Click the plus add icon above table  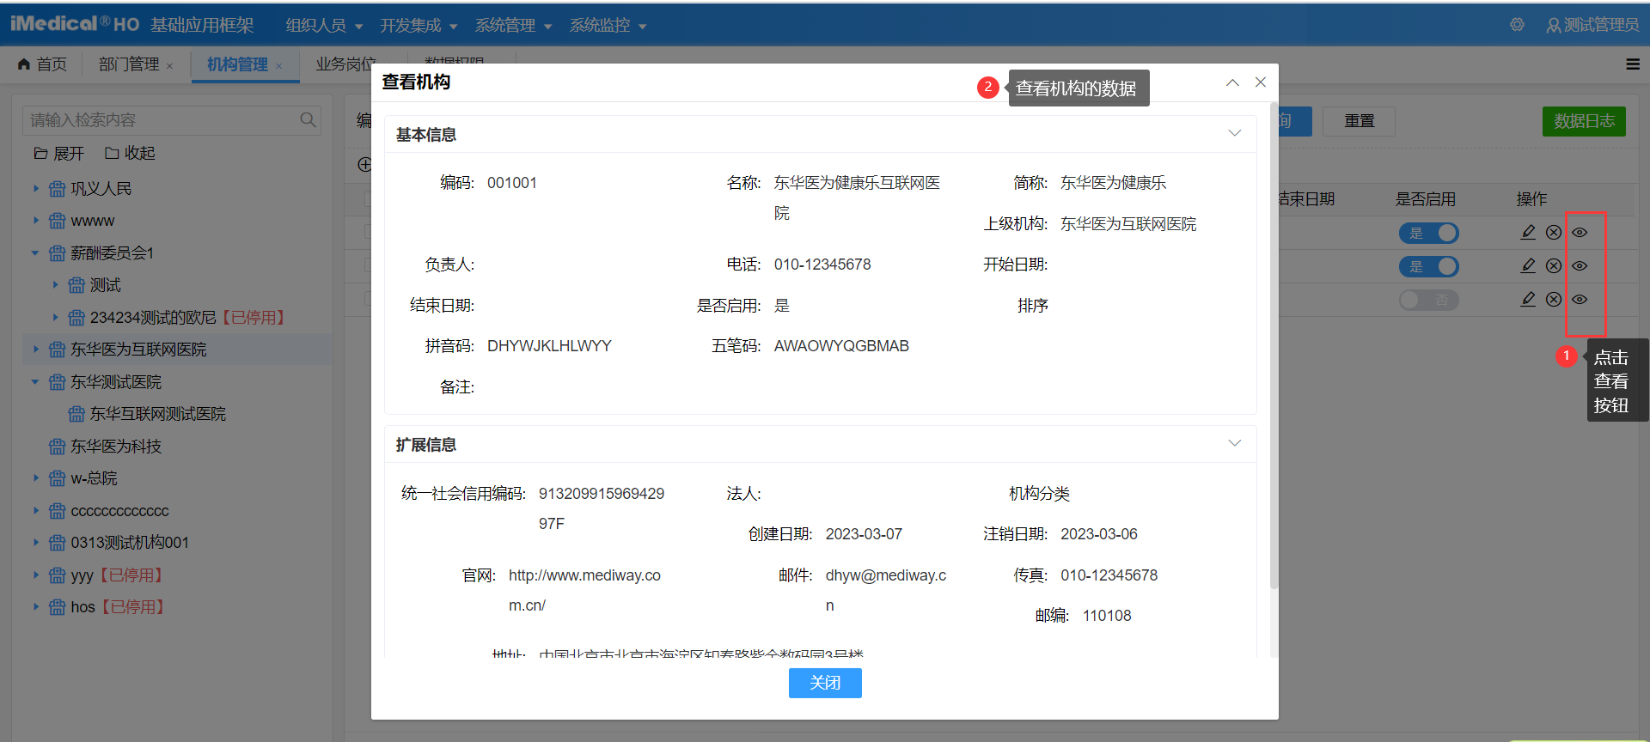click(364, 164)
